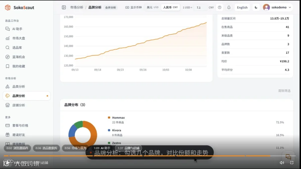This screenshot has height=169, width=301.
Task: Click the 在售商品 value 41
Action: 287,27
